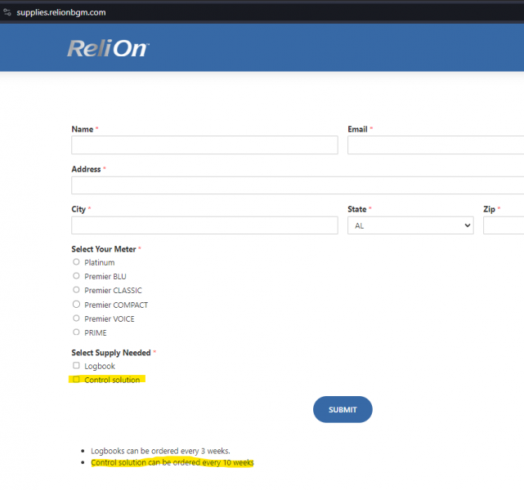
Task: Click the highlighted control solution 10 weeks note
Action: click(x=172, y=463)
